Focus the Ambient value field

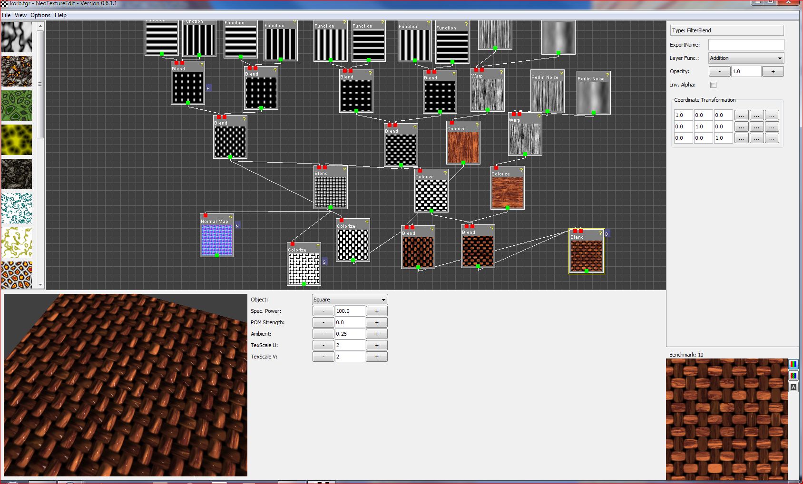coord(350,334)
